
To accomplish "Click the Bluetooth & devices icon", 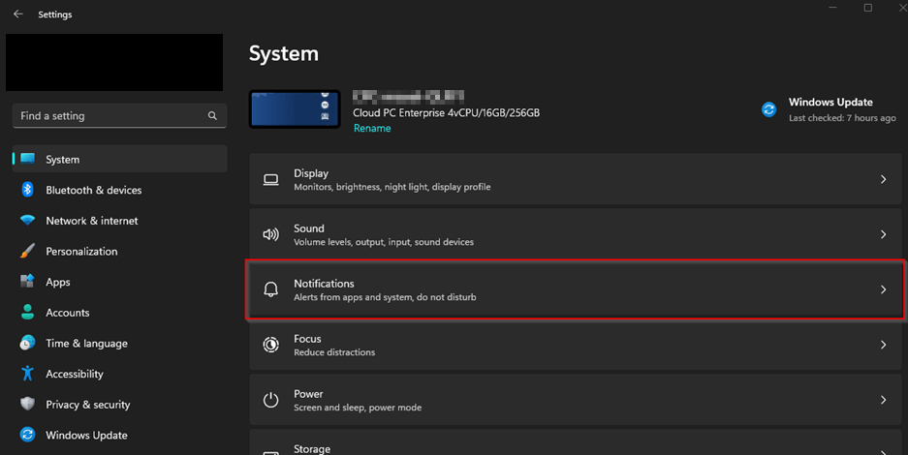I will 28,190.
